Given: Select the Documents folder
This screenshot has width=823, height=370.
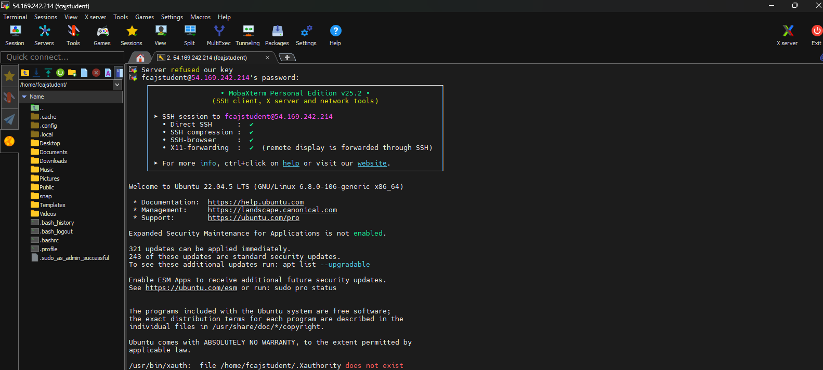Looking at the screenshot, I should [49, 152].
